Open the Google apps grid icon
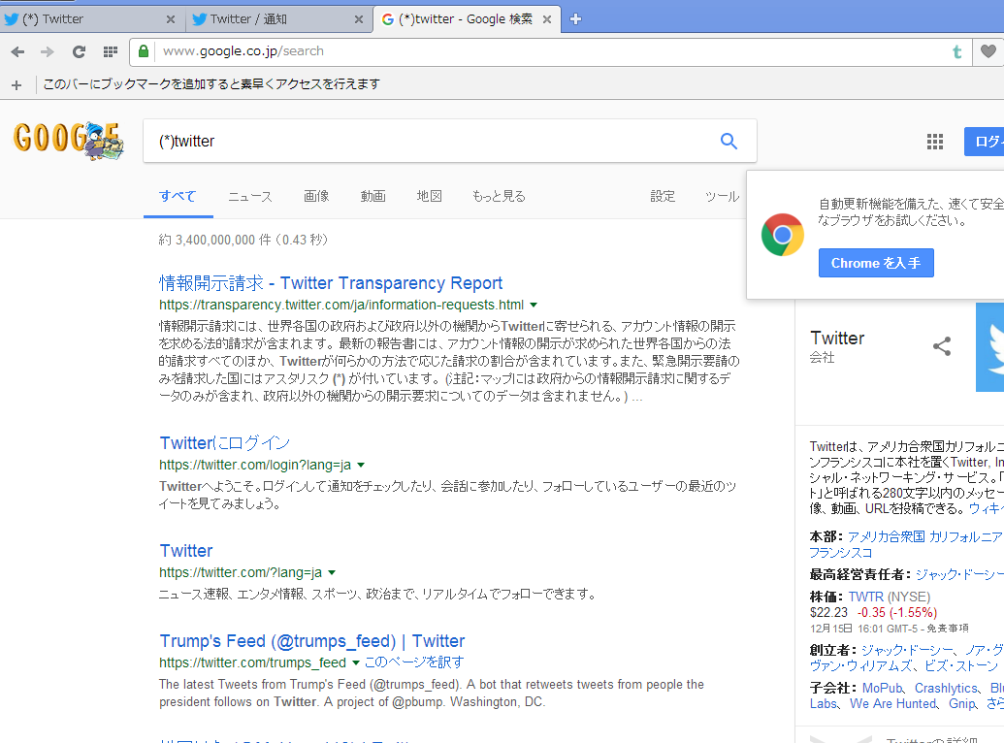Viewport: 1004px width, 743px height. tap(935, 142)
